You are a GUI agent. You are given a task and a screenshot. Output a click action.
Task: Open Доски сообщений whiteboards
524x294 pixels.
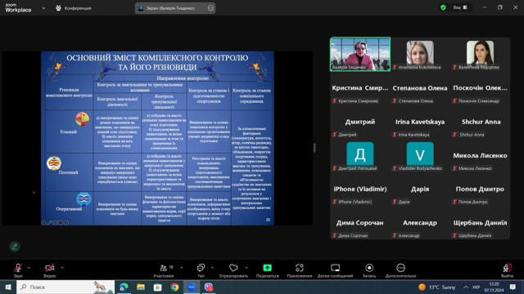335,270
